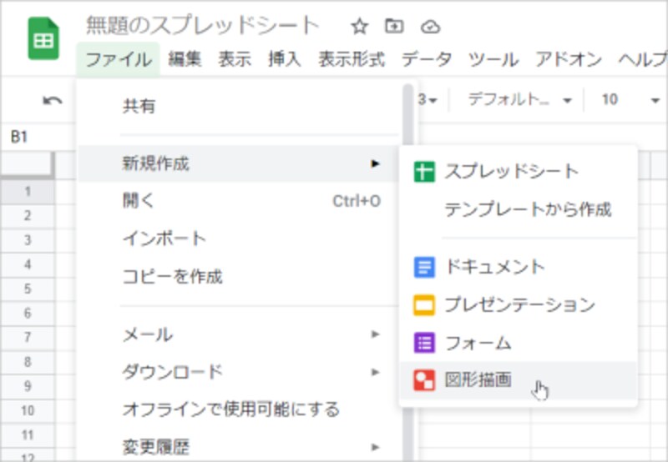This screenshot has width=668, height=462.
Task: Select row header 11
Action: pos(28,435)
